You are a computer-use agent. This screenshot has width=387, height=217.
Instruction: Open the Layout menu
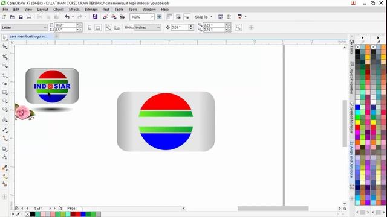pos(42,10)
